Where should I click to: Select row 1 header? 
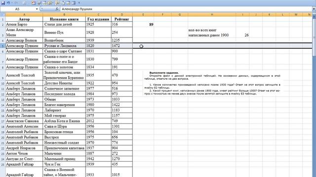(2, 19)
